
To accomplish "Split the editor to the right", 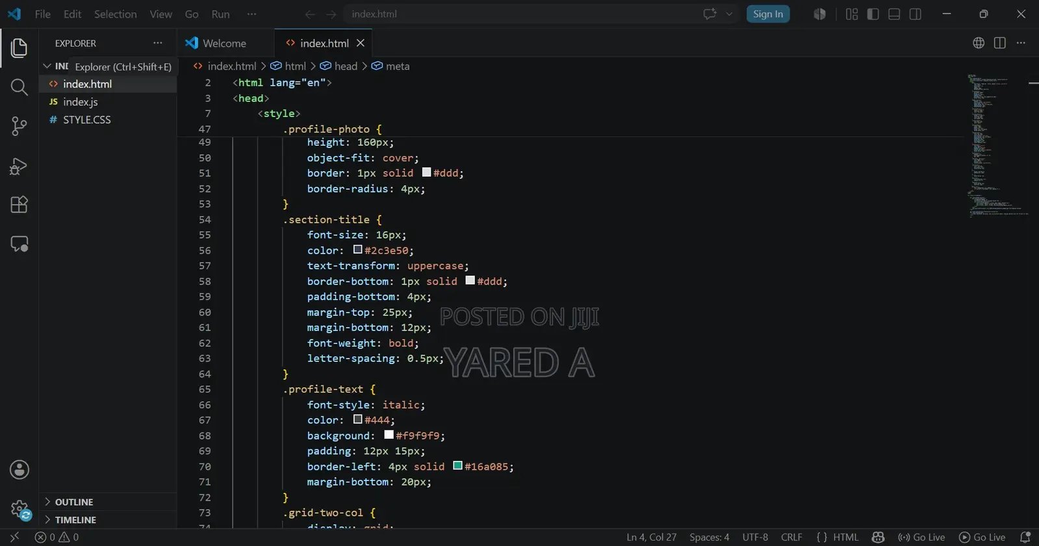I will coord(1000,43).
